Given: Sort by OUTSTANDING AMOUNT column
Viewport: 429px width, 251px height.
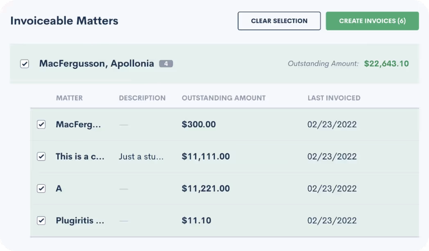Looking at the screenshot, I should 224,98.
